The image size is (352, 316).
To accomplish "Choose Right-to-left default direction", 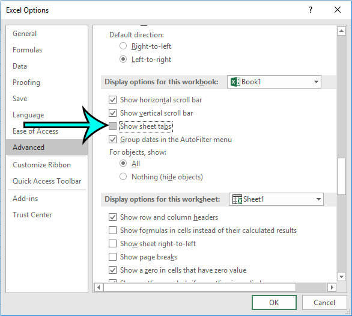I will click(x=123, y=46).
